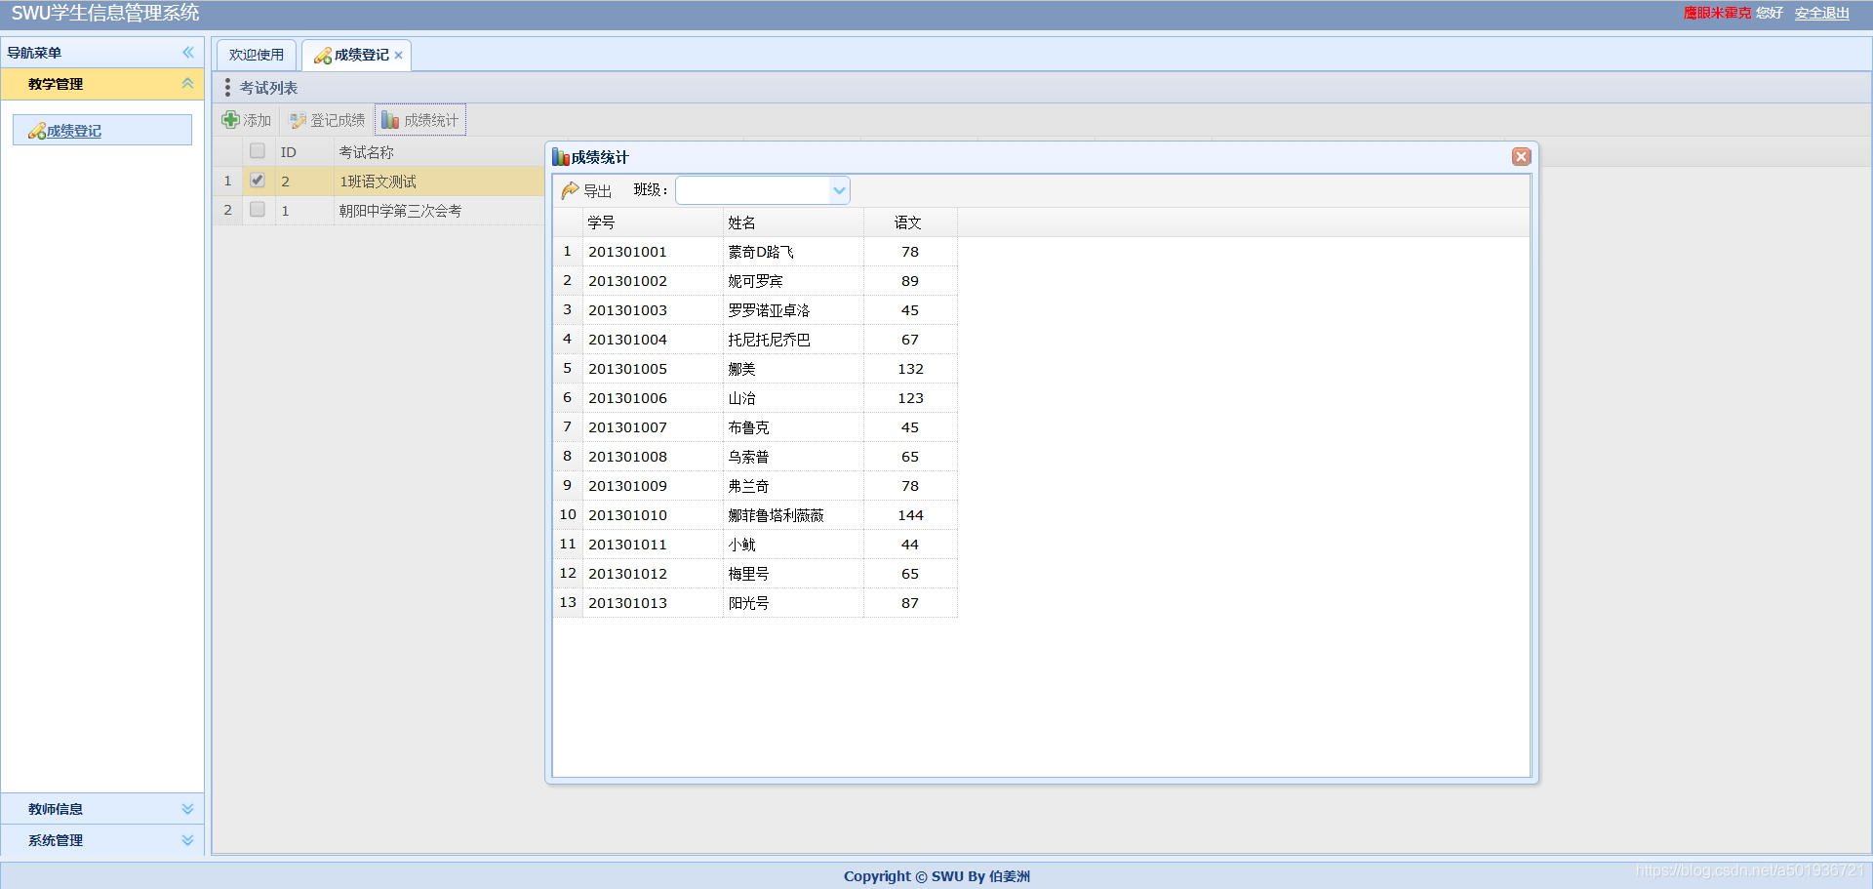Click the name 乌索普

(748, 457)
